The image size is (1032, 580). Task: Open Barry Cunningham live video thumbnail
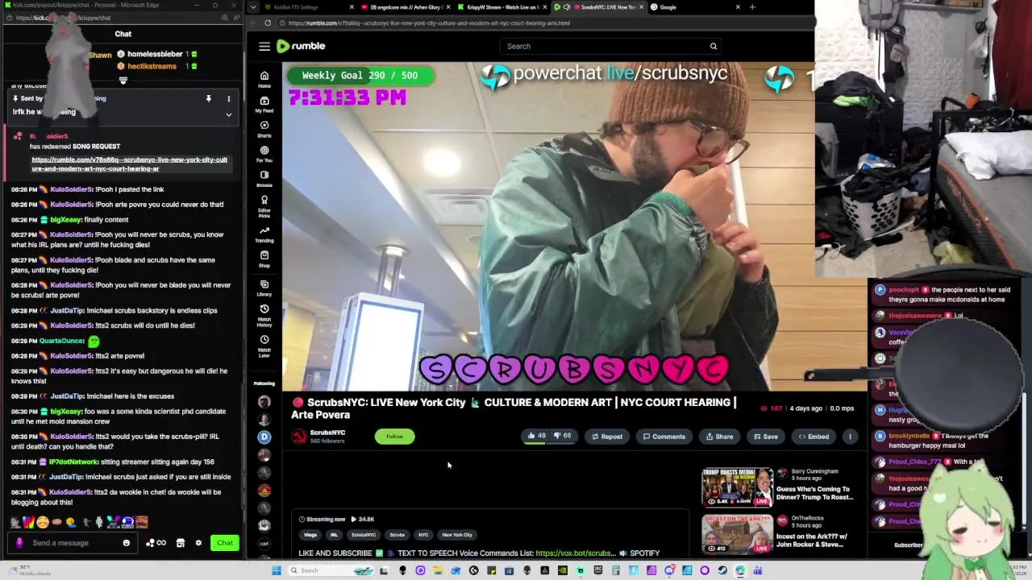coord(738,487)
